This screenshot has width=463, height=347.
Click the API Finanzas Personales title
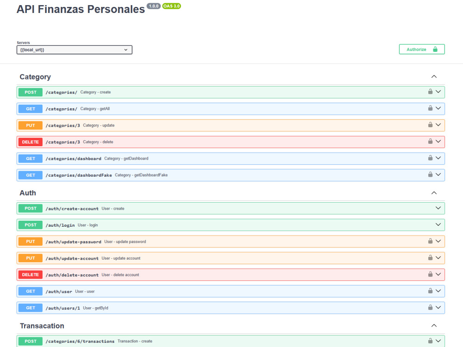(x=81, y=9)
